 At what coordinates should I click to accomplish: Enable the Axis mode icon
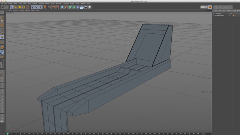click(2, 42)
